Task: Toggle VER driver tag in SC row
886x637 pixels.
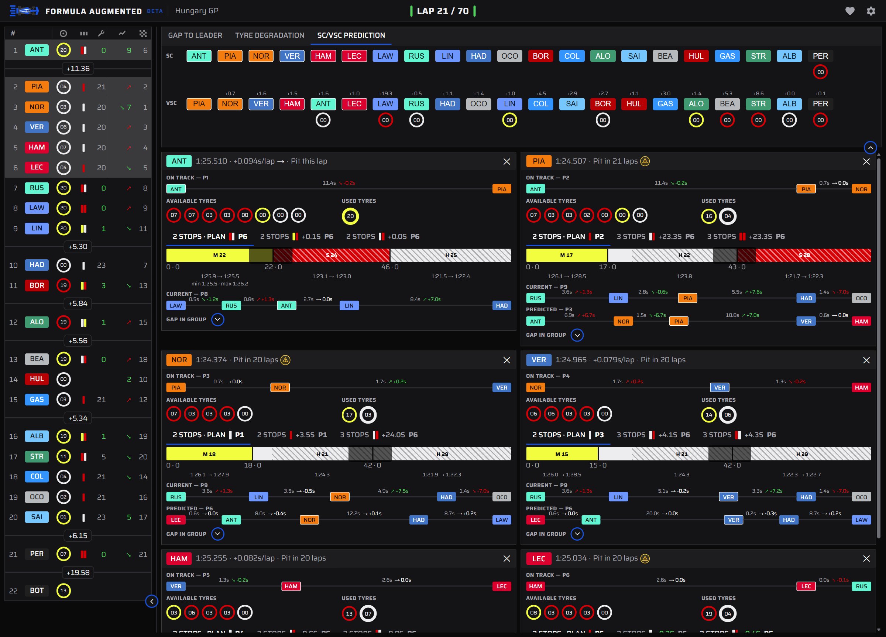Action: pos(292,56)
